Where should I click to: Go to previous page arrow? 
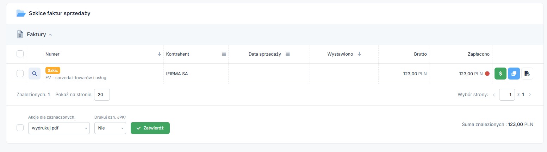(494, 95)
